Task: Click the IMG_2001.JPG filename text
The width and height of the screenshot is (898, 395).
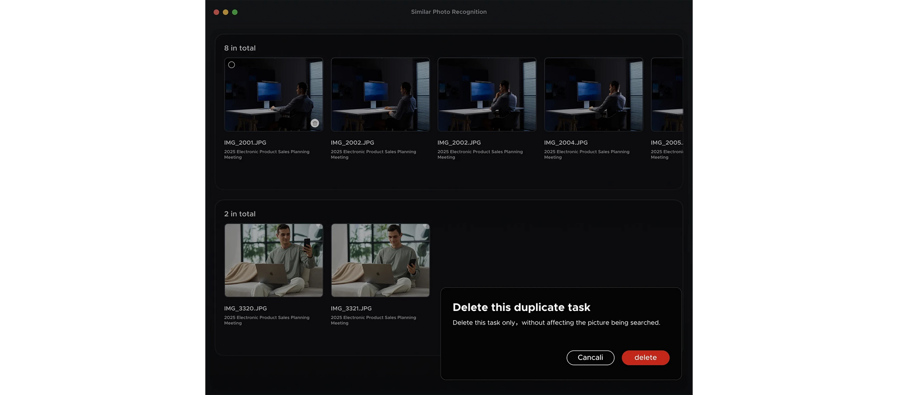Action: pyautogui.click(x=245, y=143)
